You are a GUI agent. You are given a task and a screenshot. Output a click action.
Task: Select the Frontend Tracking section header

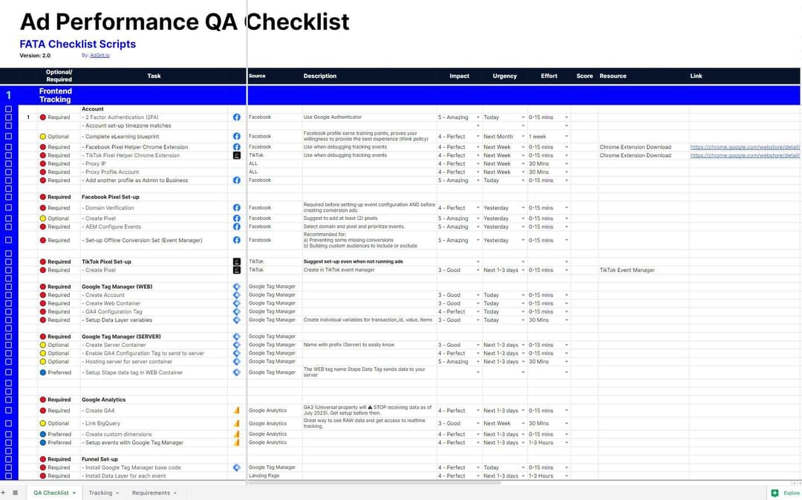click(55, 95)
